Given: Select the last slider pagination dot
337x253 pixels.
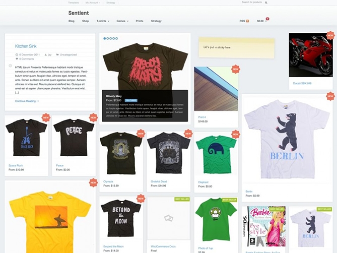Looking at the screenshot, I should pos(116,38).
